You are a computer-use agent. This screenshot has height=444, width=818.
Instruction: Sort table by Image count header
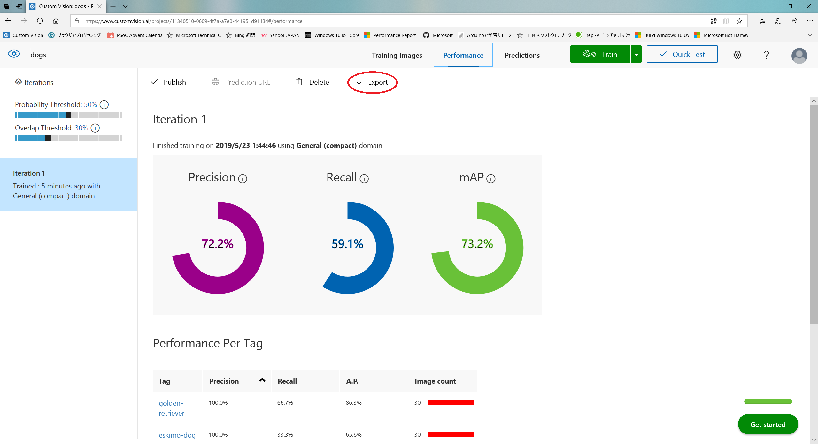pyautogui.click(x=442, y=381)
